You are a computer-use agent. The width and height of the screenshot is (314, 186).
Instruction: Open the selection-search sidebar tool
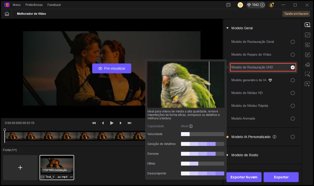tap(307, 74)
